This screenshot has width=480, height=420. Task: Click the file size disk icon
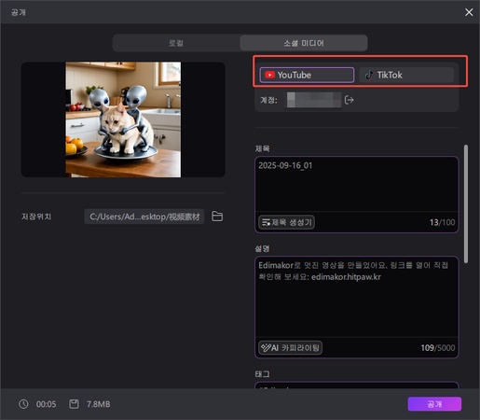pyautogui.click(x=74, y=404)
